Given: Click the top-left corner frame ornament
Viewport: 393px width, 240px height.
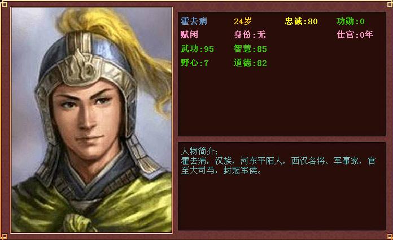Looking at the screenshot, I should point(4,4).
